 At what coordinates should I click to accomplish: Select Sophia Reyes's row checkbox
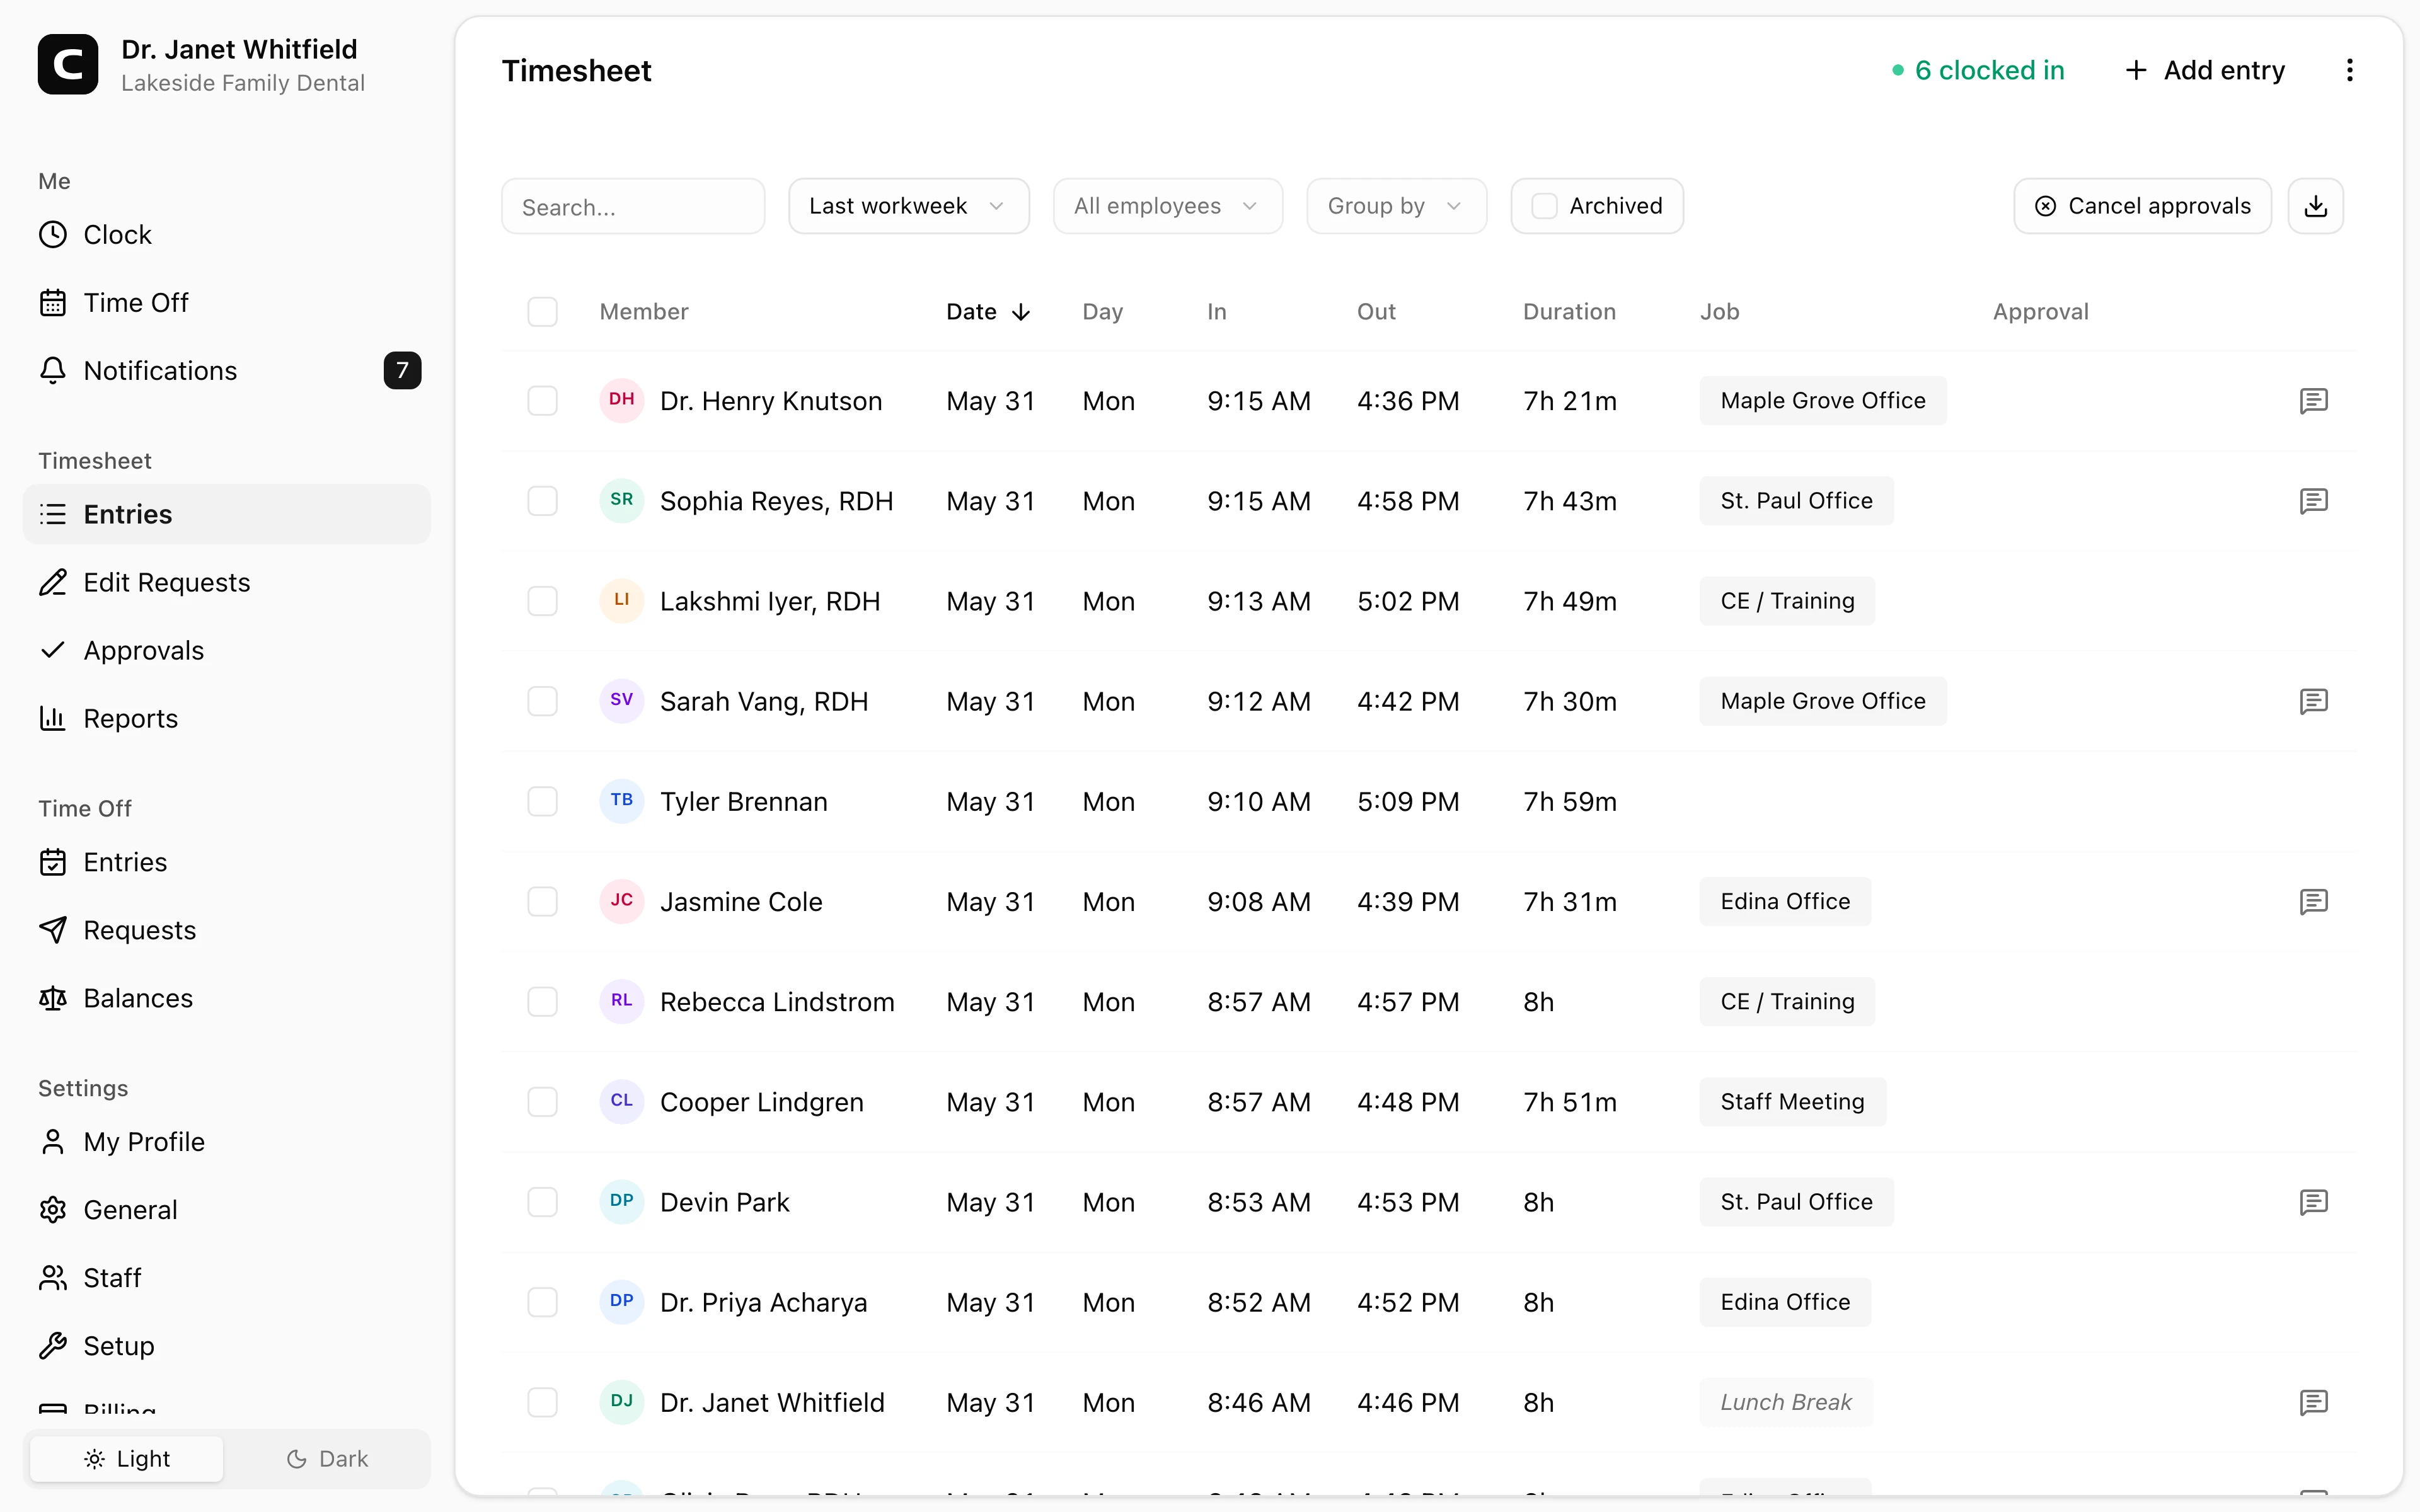(x=542, y=501)
